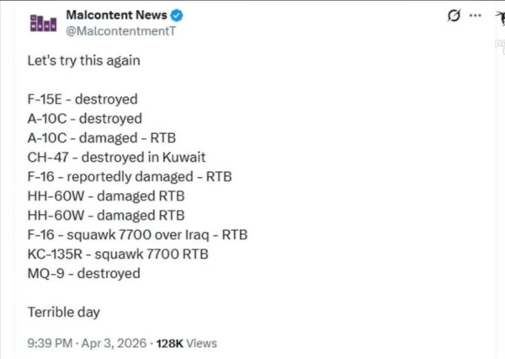This screenshot has height=359, width=505.
Task: Click the Malcontent News profile avatar
Action: (x=42, y=23)
